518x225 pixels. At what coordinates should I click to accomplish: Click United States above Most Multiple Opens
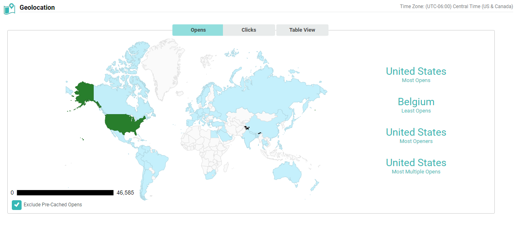(x=416, y=163)
